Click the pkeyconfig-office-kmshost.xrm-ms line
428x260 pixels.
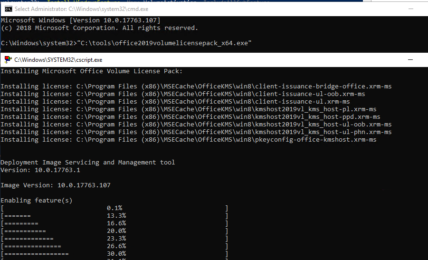188,140
